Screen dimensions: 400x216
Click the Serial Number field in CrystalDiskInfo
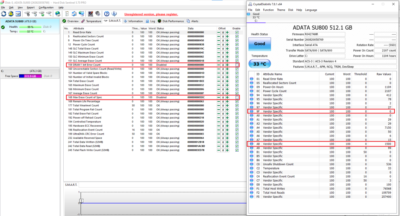pyautogui.click(x=325, y=40)
